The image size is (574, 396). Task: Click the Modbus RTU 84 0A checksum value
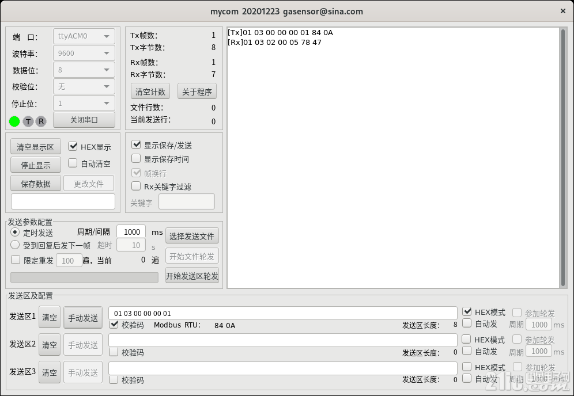pos(225,325)
